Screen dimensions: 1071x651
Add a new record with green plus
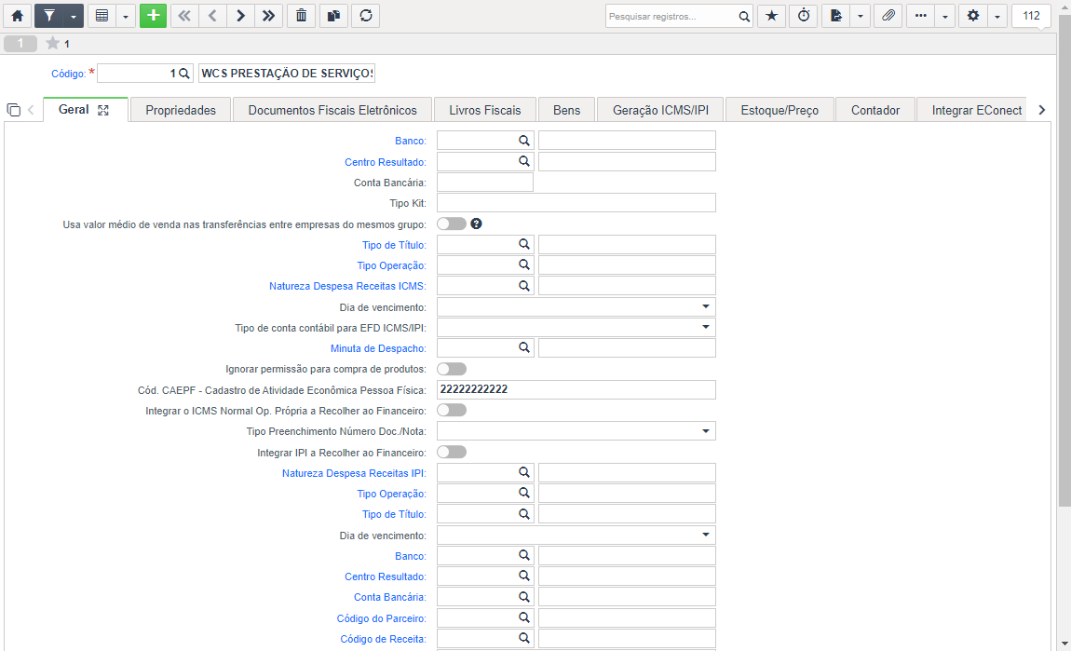coord(153,16)
